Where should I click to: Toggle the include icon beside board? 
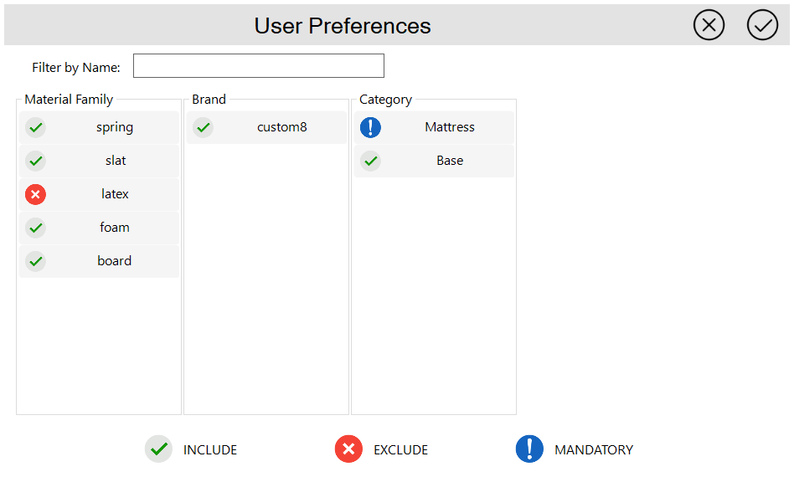(35, 261)
